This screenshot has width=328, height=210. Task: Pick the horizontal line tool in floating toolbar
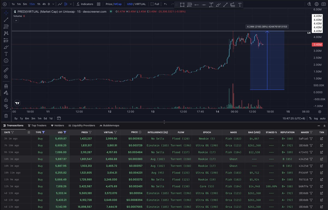click(197, 5)
